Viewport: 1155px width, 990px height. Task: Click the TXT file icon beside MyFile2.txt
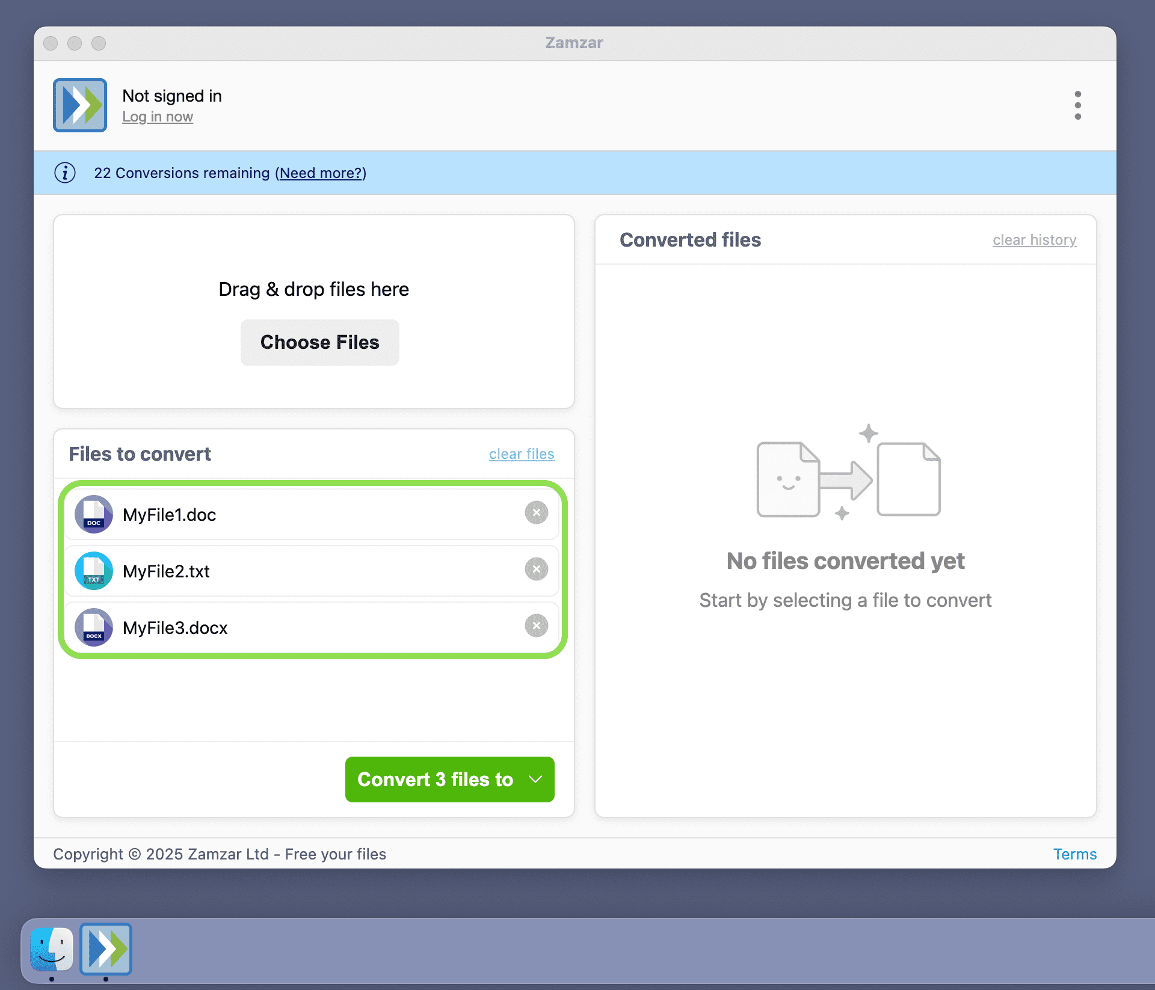[93, 571]
